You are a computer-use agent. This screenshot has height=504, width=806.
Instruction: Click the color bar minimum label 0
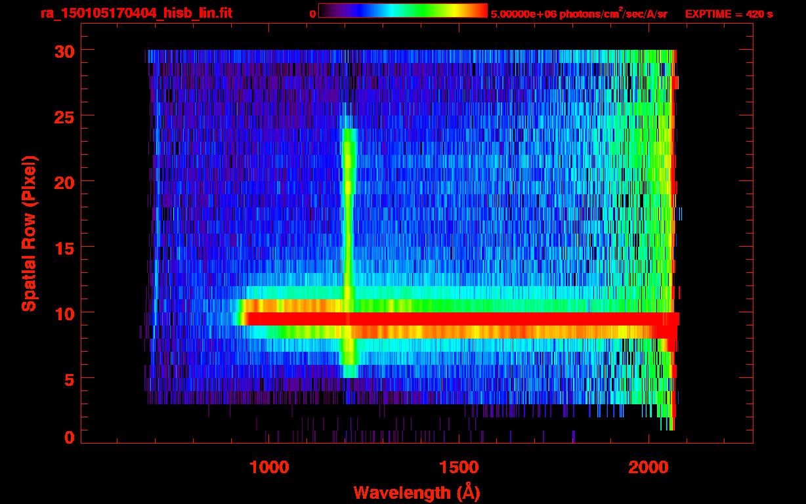coord(313,14)
